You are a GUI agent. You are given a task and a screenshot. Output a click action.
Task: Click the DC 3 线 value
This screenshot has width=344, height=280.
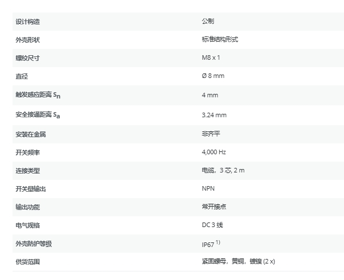click(212, 225)
